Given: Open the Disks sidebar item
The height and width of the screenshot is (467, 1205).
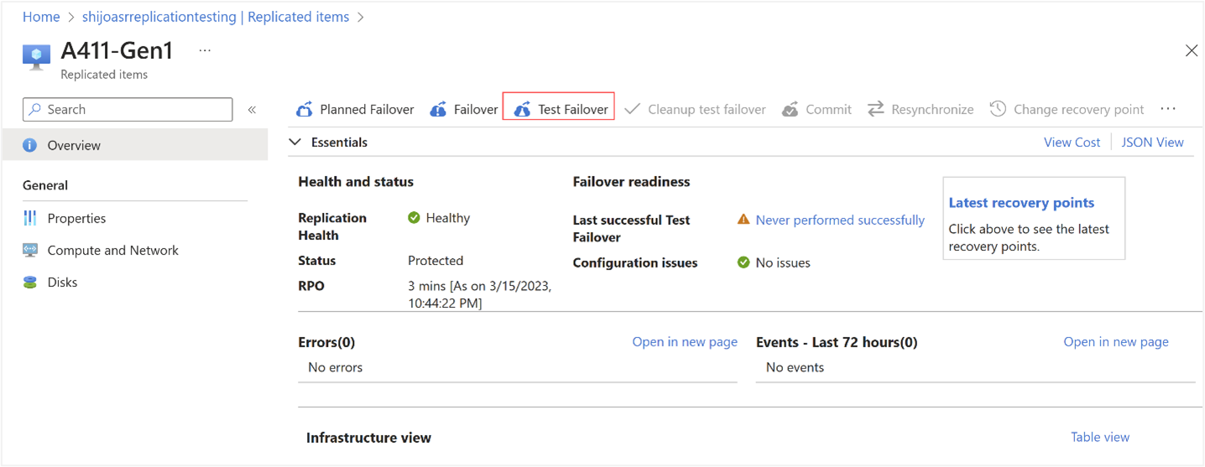Looking at the screenshot, I should pyautogui.click(x=62, y=283).
